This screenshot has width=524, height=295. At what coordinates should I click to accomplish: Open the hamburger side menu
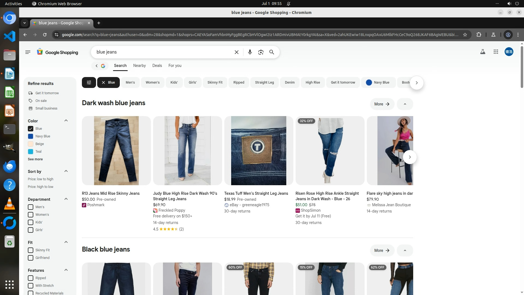tap(28, 52)
